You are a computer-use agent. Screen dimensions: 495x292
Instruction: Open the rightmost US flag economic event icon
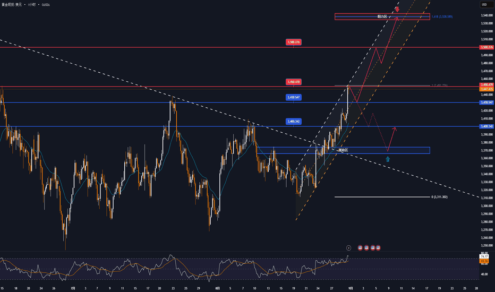(x=378, y=248)
